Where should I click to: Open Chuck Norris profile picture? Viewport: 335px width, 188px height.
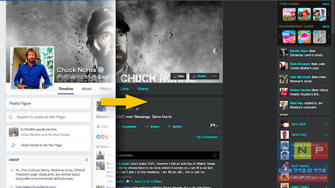click(32, 68)
